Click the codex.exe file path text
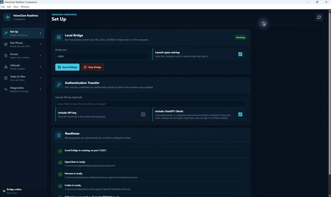This screenshot has width=331, height=197. click(x=98, y=189)
